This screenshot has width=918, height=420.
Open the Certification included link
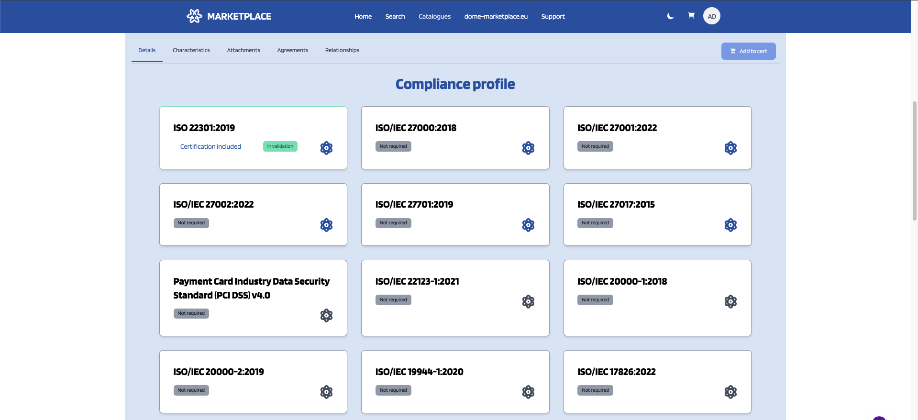coord(210,146)
